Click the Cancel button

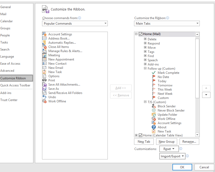204,167
